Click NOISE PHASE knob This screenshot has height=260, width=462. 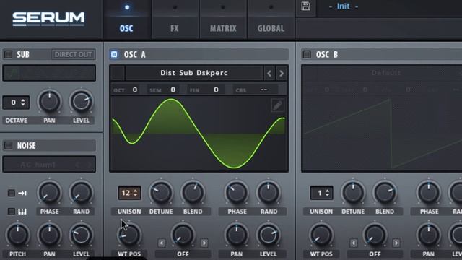[50, 193]
